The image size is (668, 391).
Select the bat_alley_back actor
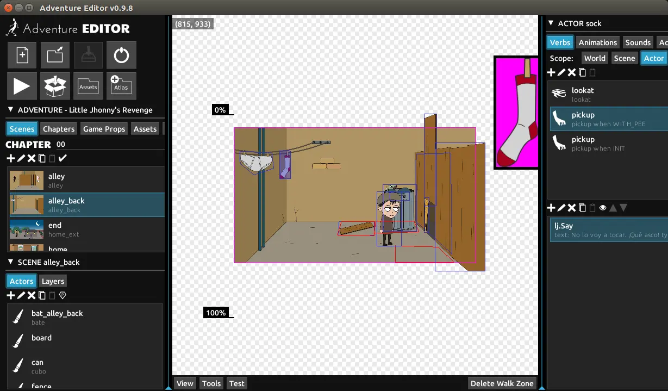pyautogui.click(x=57, y=317)
